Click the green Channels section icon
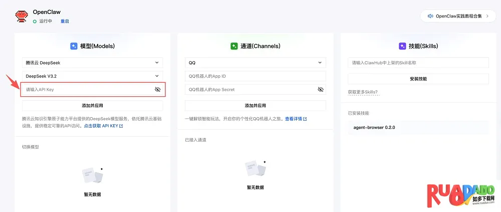Viewport: 501px width, 212px height. (234, 46)
